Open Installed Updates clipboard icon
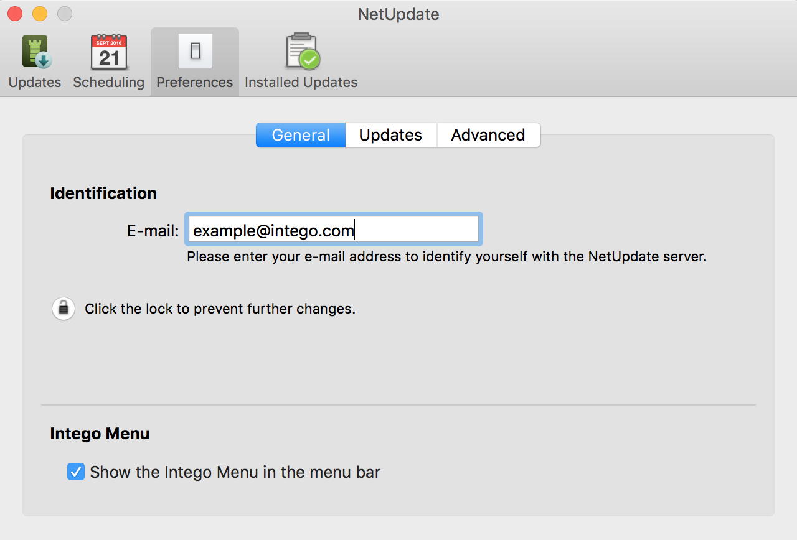The width and height of the screenshot is (797, 540). point(303,51)
